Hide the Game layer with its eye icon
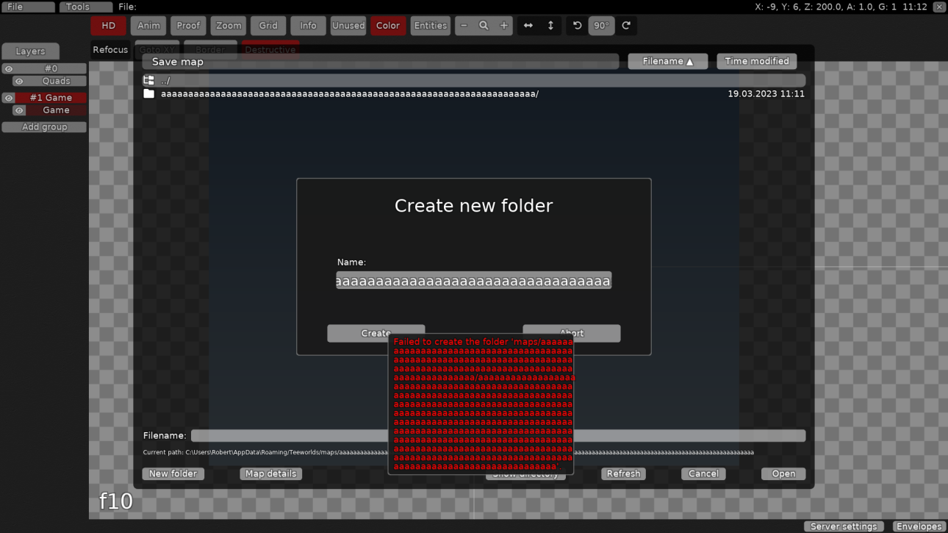The height and width of the screenshot is (533, 948). tap(20, 110)
